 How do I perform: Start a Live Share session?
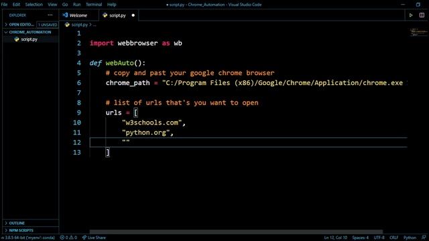pyautogui.click(x=94, y=238)
